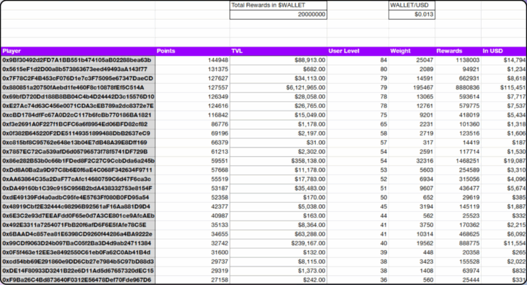Click the 'Total Rewards in $WALLET' label cell
Screen dimensions: 527x285
278,6
